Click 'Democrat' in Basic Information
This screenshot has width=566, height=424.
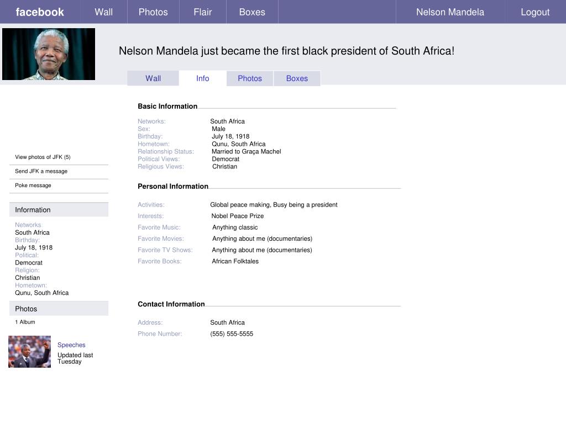click(x=226, y=159)
